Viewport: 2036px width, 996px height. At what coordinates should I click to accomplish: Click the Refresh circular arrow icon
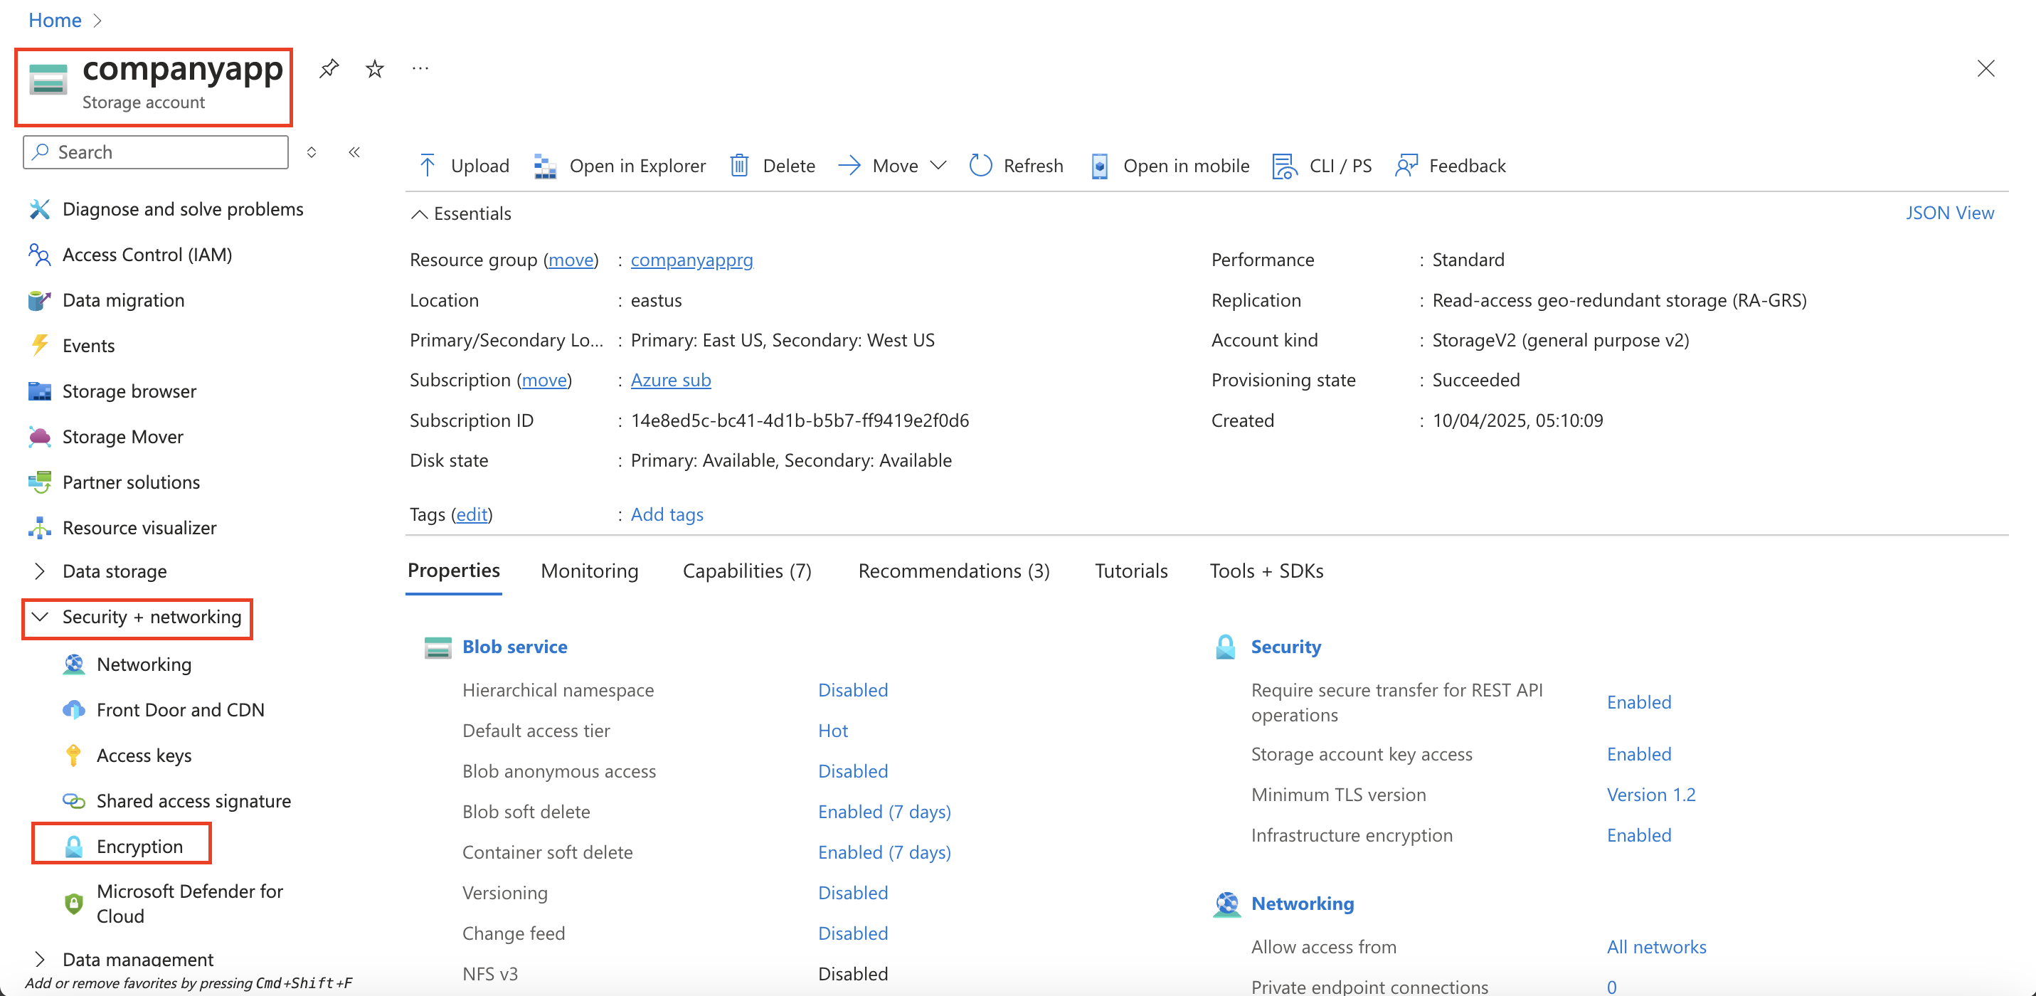click(980, 165)
